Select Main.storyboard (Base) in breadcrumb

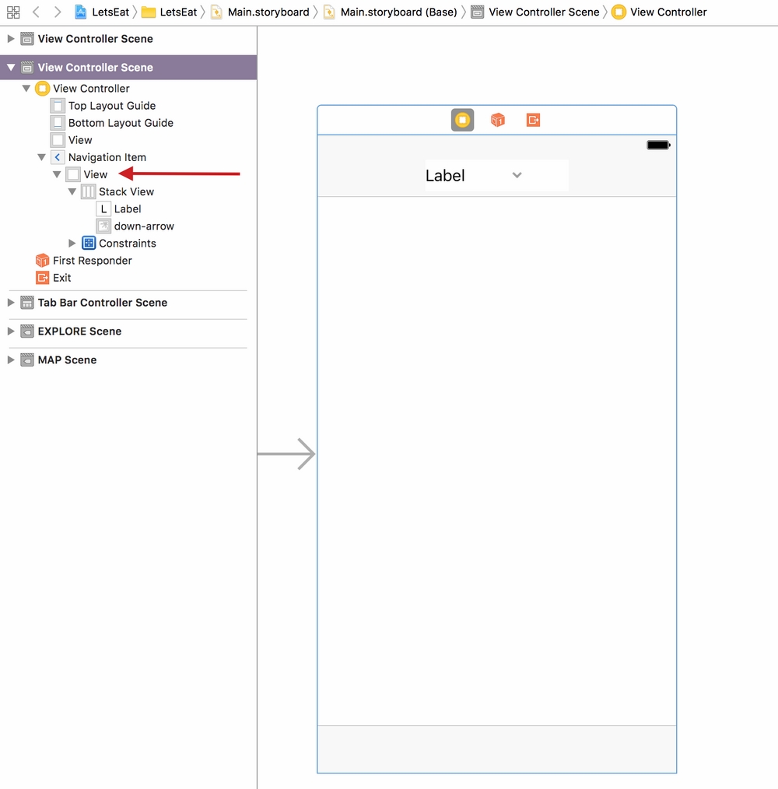coord(398,12)
